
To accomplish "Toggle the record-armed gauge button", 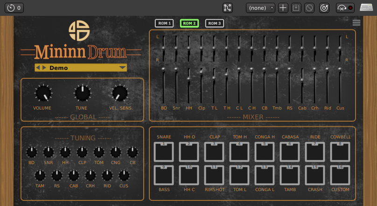I will pos(345,8).
